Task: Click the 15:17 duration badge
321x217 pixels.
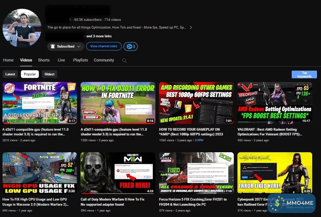Action: pos(306,121)
